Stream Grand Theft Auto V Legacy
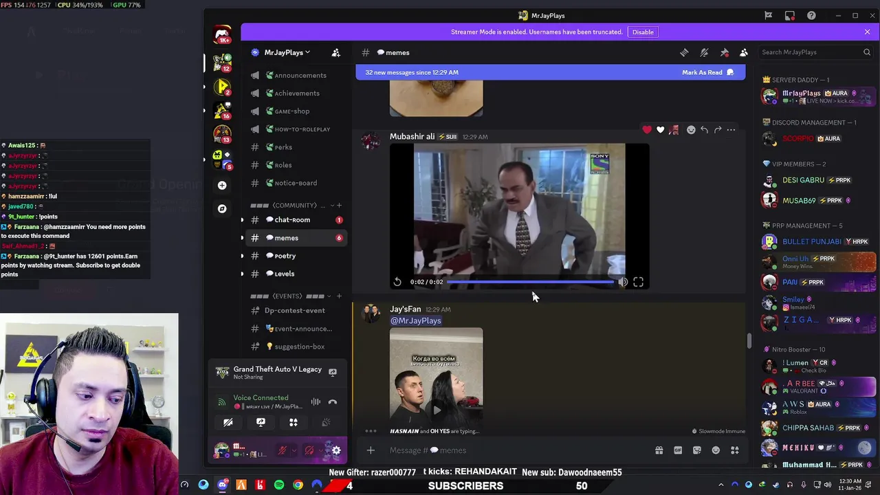Image resolution: width=880 pixels, height=495 pixels. (333, 372)
